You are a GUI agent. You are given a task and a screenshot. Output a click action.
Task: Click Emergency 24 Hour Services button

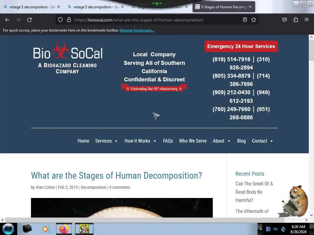tap(241, 47)
